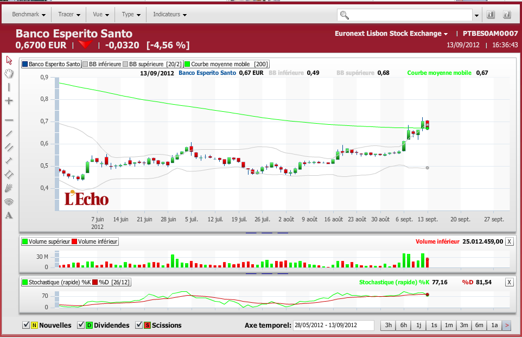Click the red next arrow button
This screenshot has height=338, width=522.
click(x=507, y=326)
